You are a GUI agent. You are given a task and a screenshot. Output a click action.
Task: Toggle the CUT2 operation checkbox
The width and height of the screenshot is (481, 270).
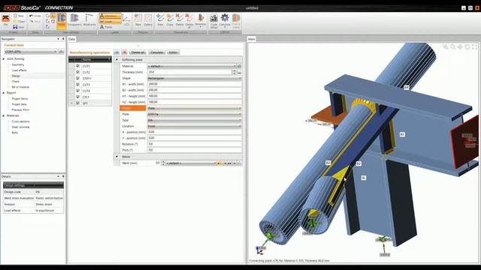click(77, 72)
